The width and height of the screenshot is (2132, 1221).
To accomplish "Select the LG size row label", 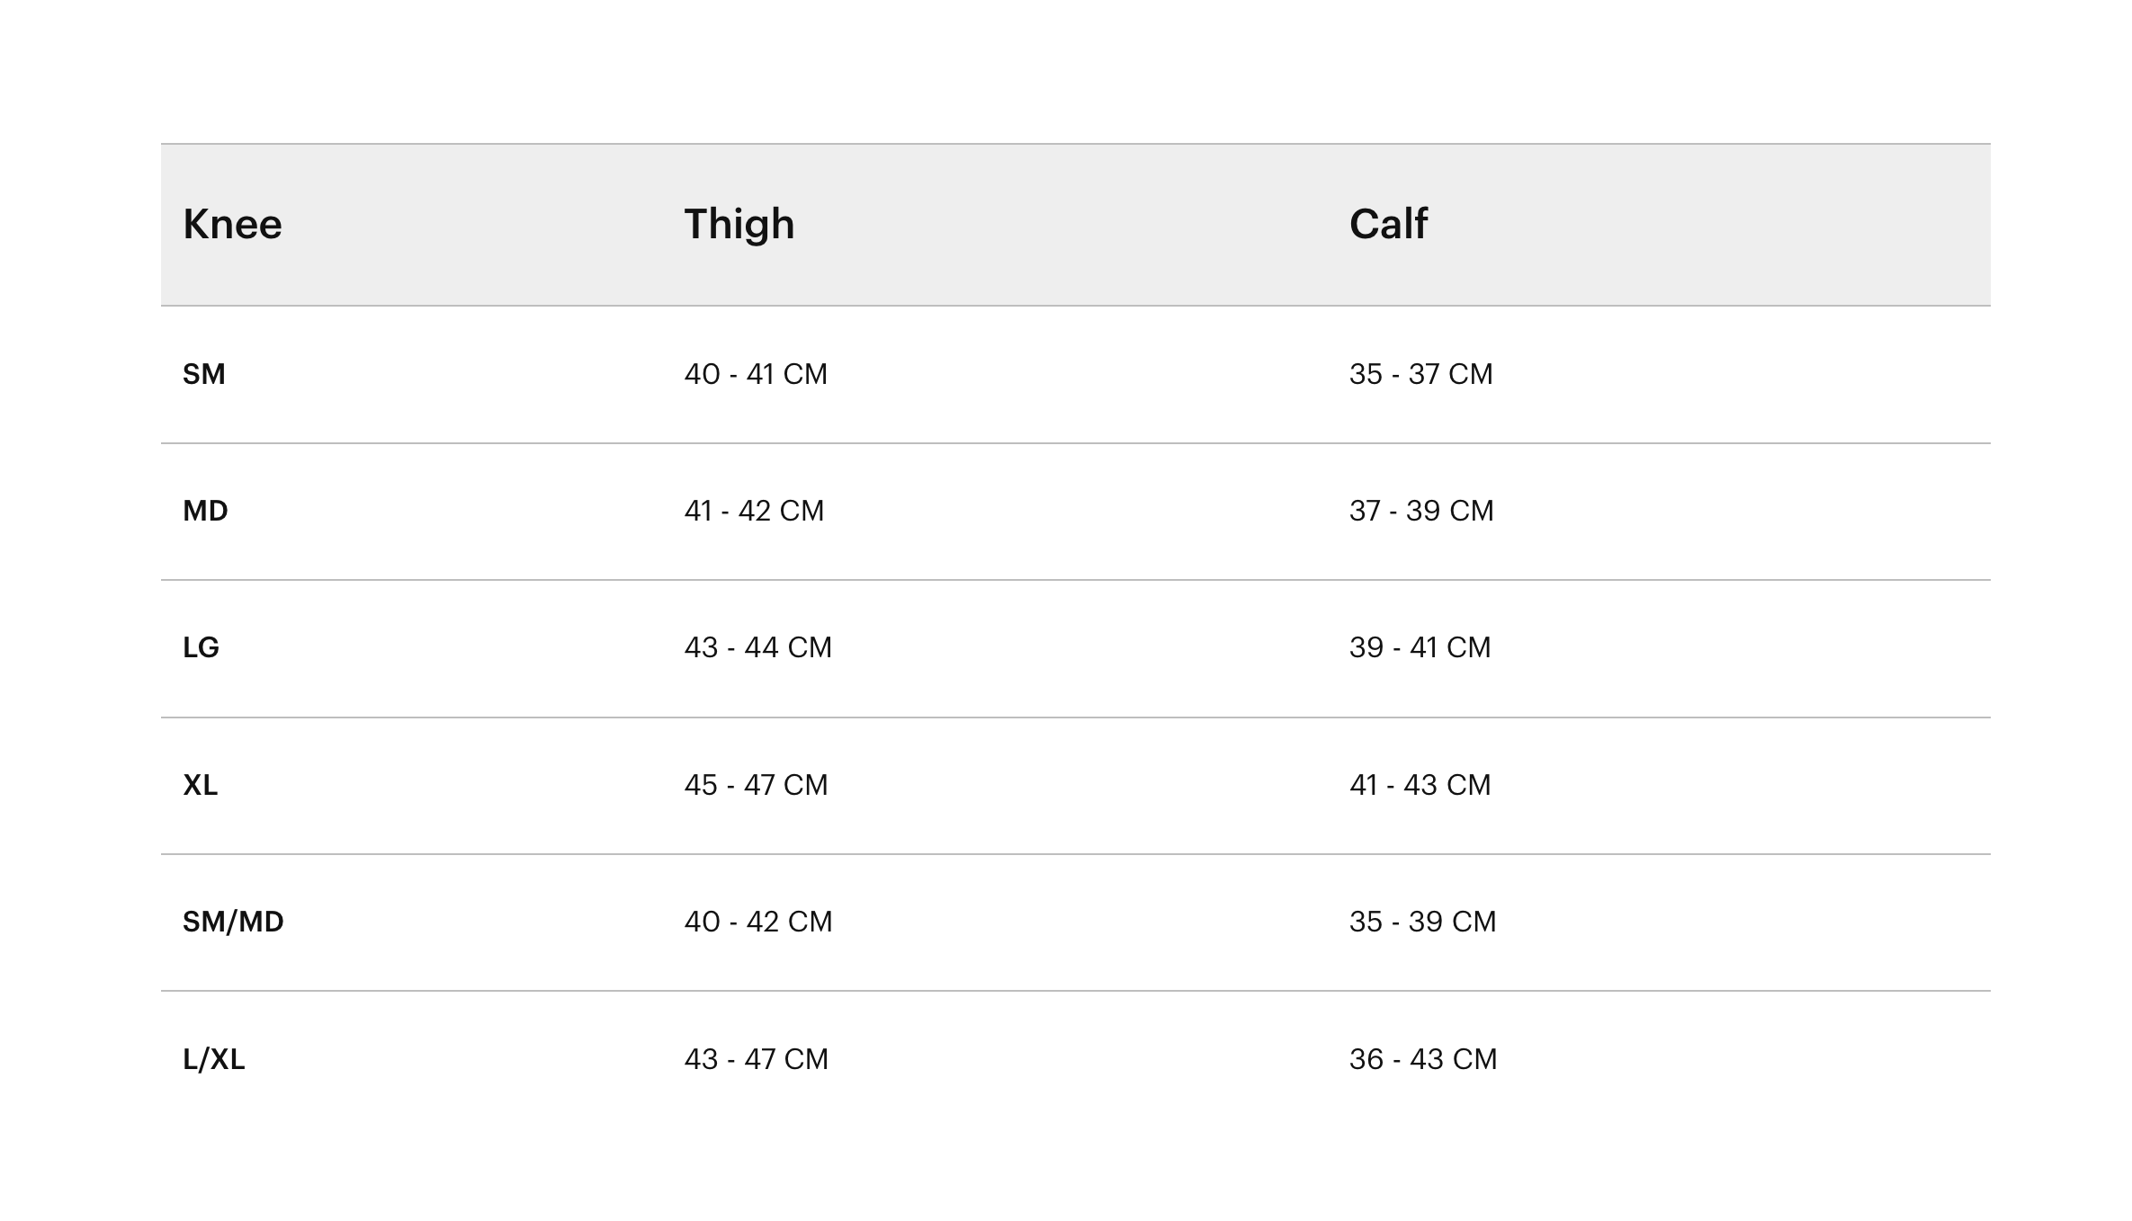I will (x=201, y=647).
